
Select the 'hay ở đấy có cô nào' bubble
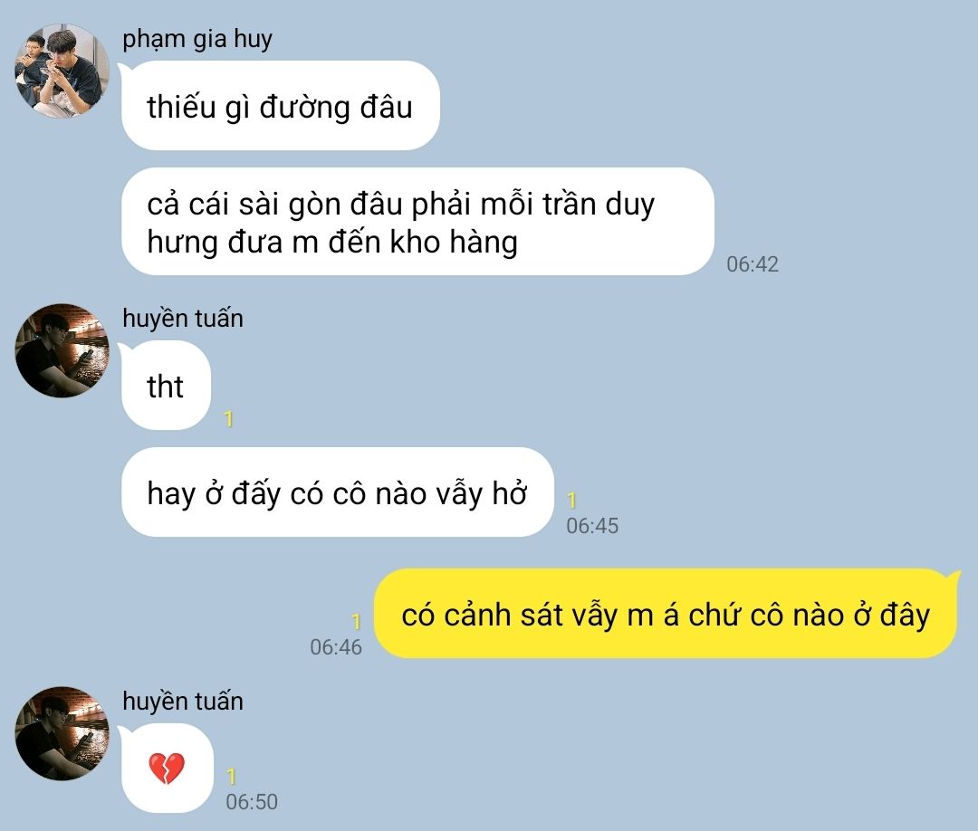pos(337,492)
